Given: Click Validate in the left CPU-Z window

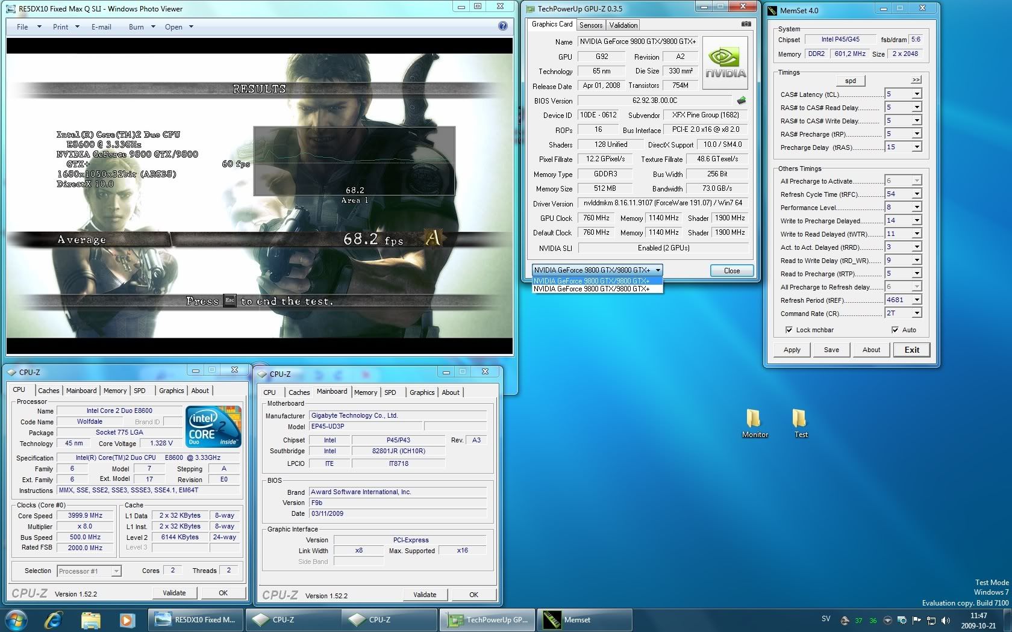Looking at the screenshot, I should [174, 593].
